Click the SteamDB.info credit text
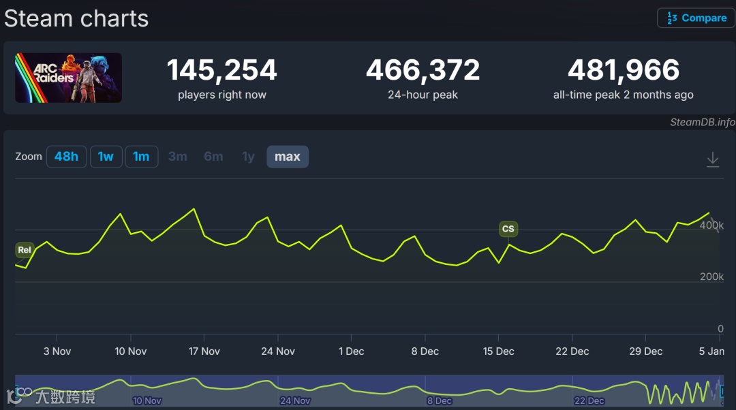 702,123
